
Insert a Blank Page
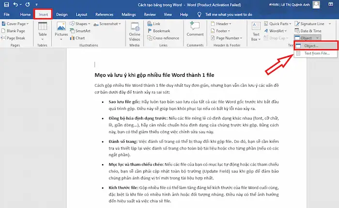[x=16, y=30]
